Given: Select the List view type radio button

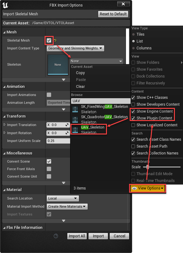Looking at the screenshot, I should 133,41.
